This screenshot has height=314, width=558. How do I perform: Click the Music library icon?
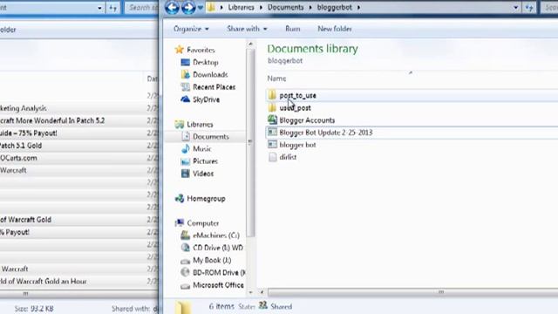click(185, 149)
